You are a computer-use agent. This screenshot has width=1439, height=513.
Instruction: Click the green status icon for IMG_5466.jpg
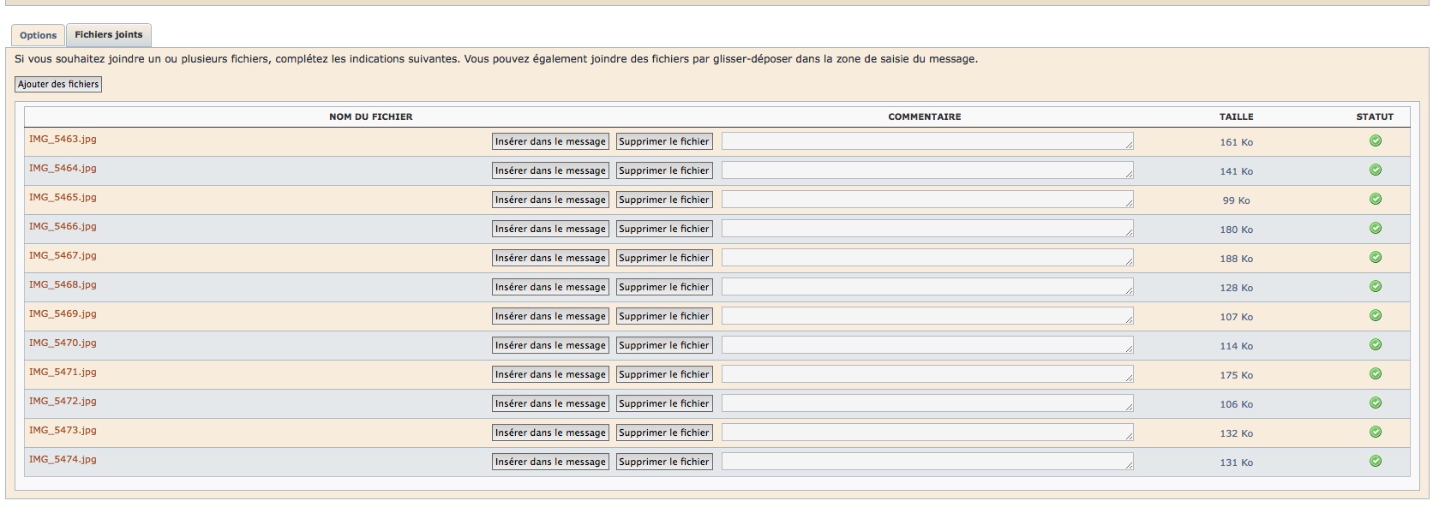1375,229
